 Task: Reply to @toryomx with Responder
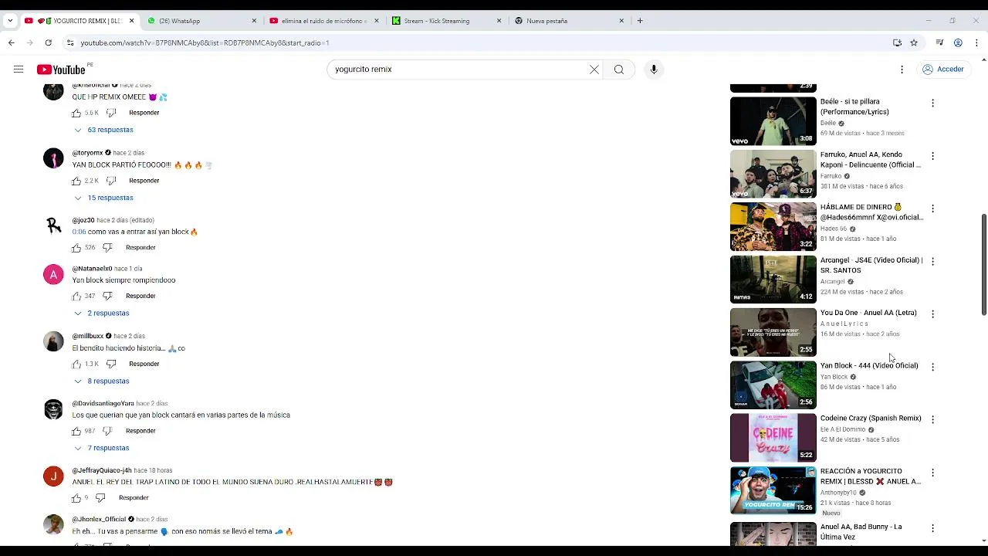(x=144, y=181)
